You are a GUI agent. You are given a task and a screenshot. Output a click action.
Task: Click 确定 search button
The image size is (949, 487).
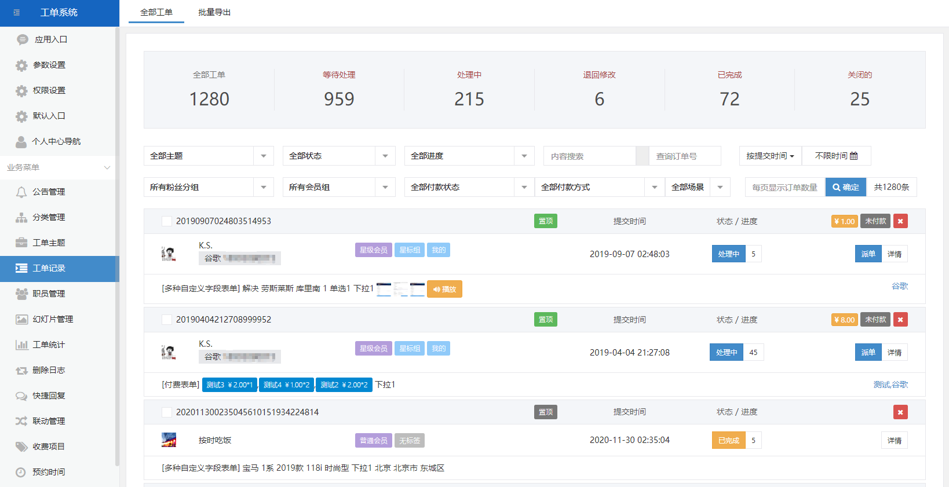click(846, 187)
